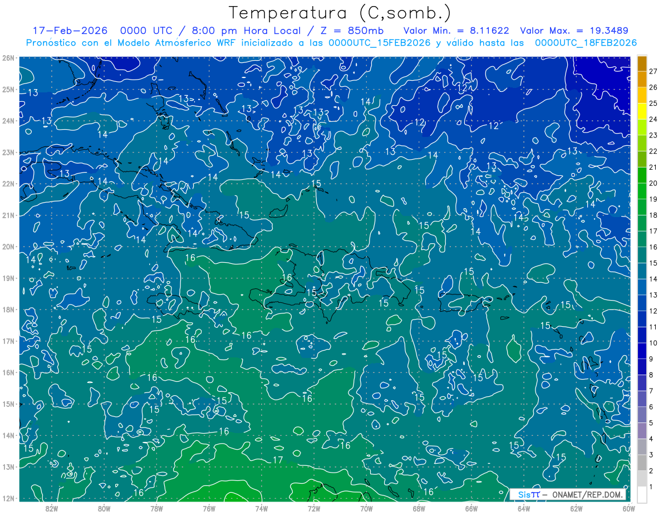Click the '64W' longitude axis label
The image size is (668, 516).
tap(524, 508)
